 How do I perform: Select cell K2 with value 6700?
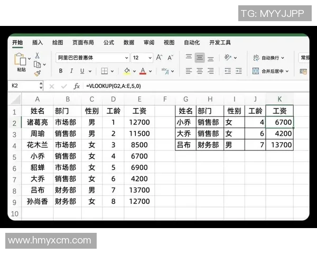[x=279, y=122]
